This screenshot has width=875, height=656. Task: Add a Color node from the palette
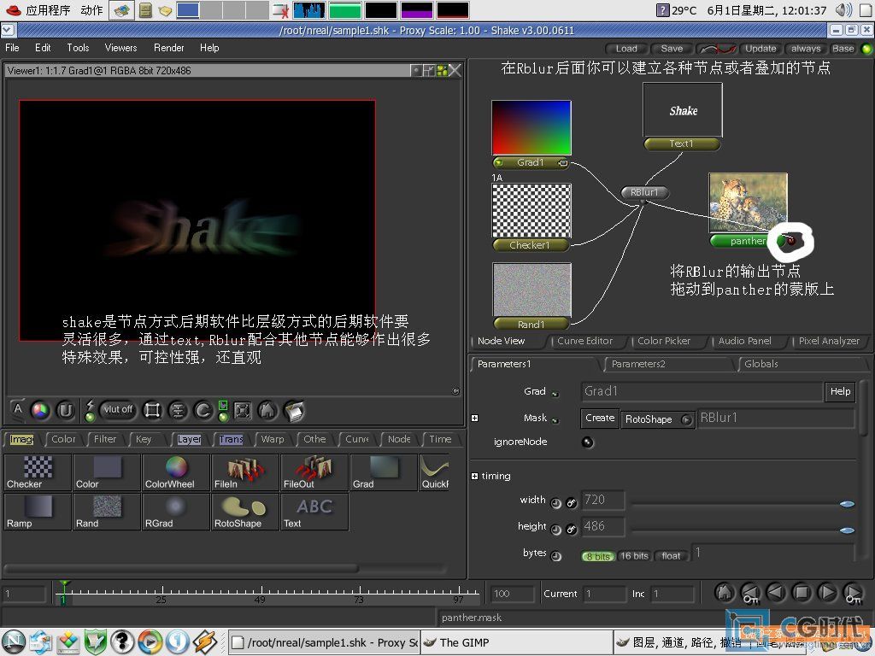pyautogui.click(x=107, y=471)
